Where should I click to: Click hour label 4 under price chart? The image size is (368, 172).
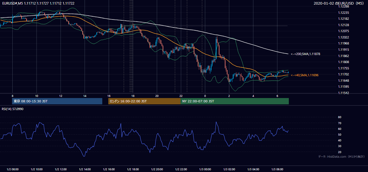click(x=253, y=96)
